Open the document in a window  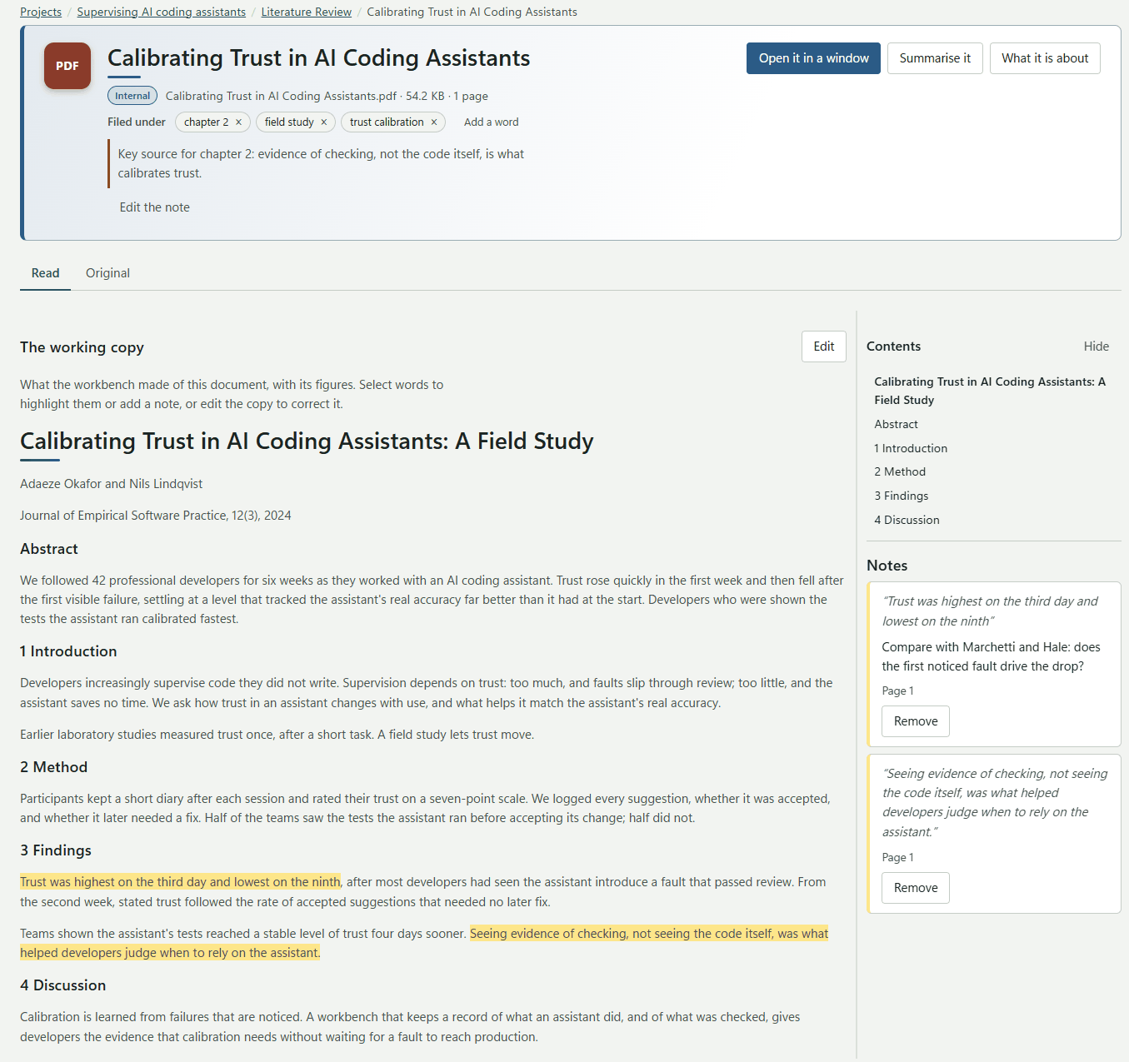click(x=813, y=58)
